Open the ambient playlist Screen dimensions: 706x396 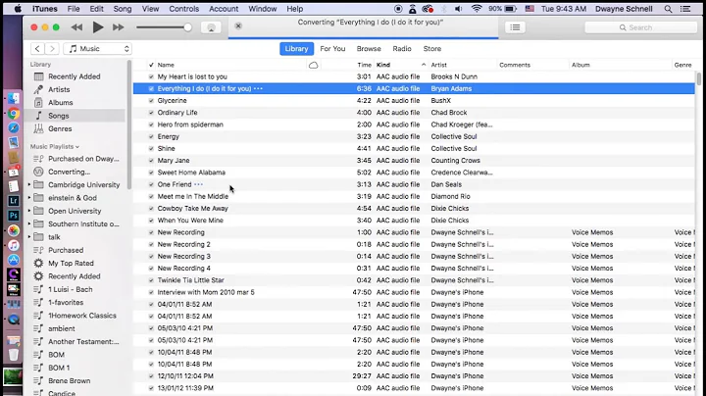62,328
